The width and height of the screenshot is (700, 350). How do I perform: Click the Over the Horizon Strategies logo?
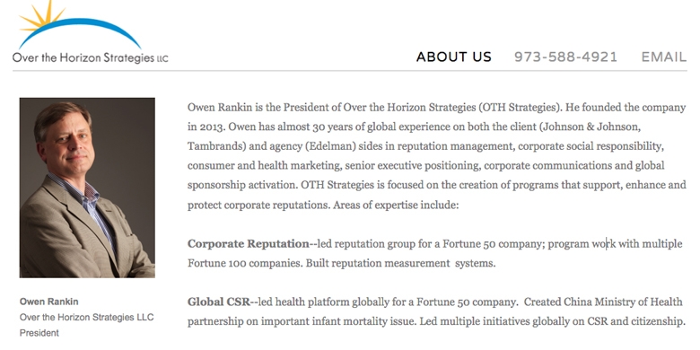coord(90,32)
